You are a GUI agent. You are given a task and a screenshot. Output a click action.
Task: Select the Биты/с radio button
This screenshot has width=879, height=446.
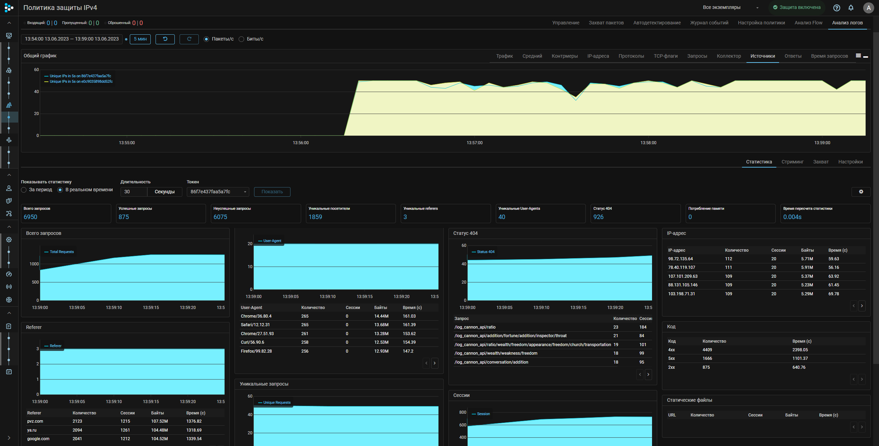click(x=241, y=39)
